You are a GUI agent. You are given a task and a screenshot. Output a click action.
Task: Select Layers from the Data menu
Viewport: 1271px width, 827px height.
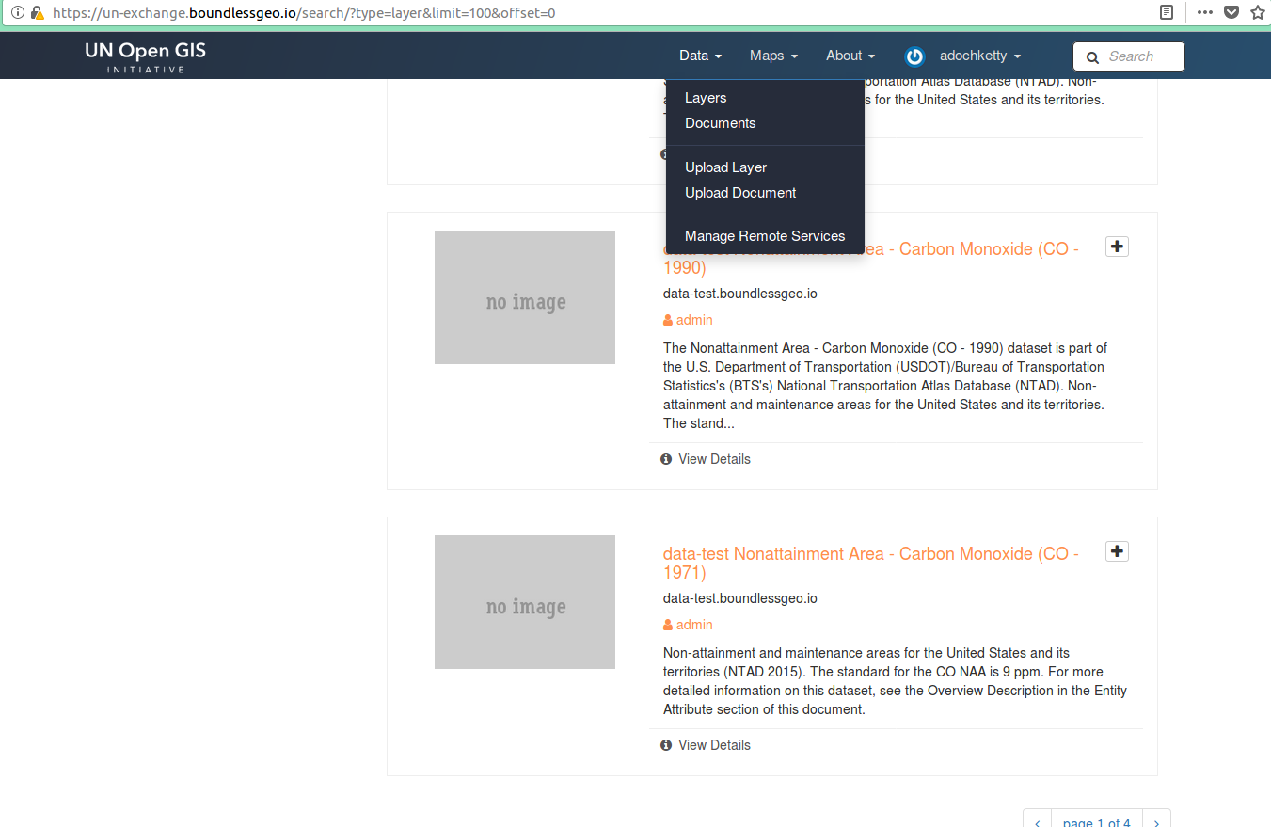coord(706,98)
